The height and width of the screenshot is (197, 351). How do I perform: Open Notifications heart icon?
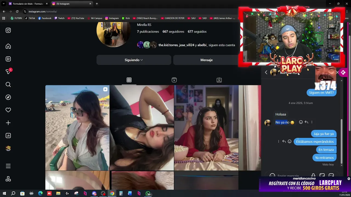point(8,110)
